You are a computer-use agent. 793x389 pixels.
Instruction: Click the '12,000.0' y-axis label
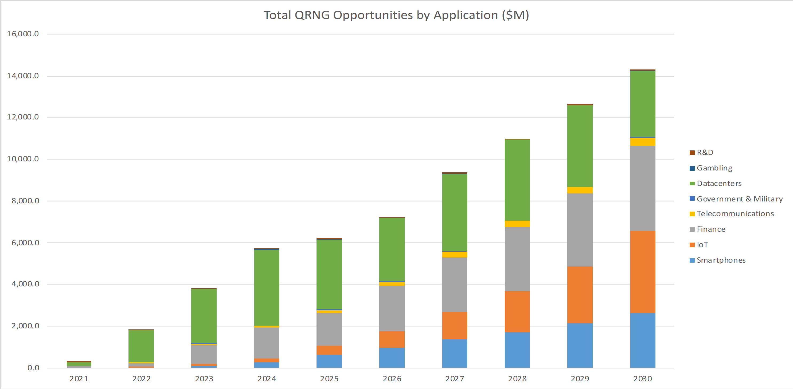23,117
